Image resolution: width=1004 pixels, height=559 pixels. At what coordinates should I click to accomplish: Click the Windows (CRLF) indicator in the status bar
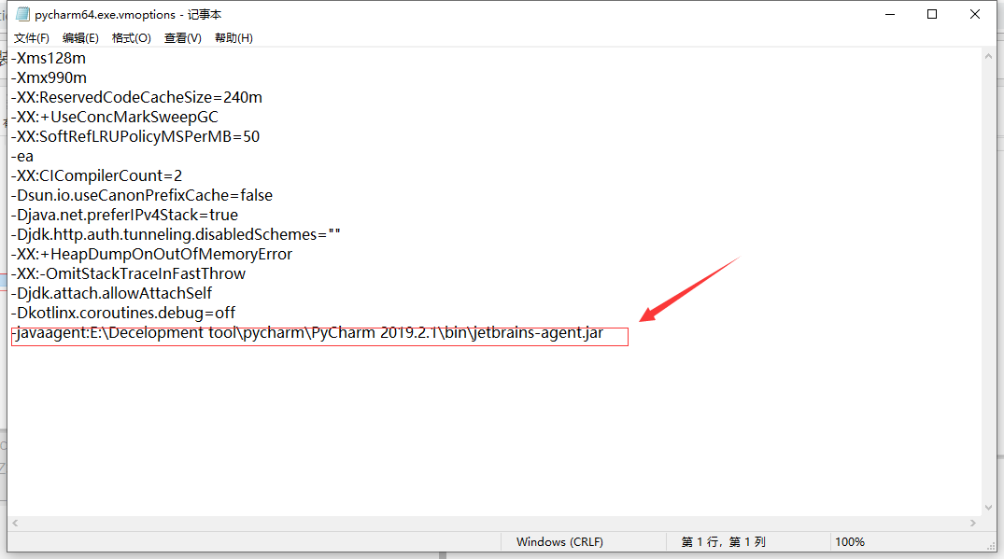coord(559,541)
